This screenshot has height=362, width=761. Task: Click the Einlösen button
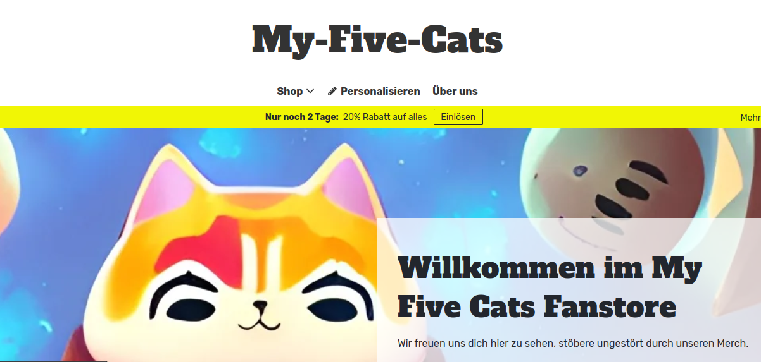point(458,117)
